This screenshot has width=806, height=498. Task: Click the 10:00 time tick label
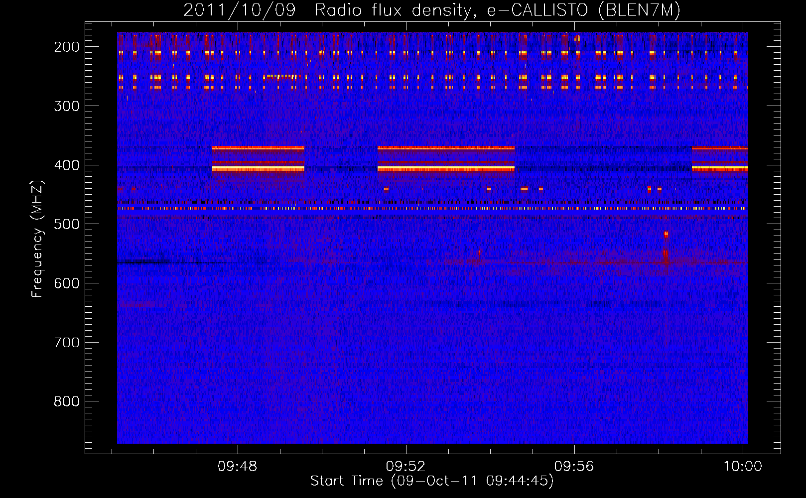click(x=743, y=466)
